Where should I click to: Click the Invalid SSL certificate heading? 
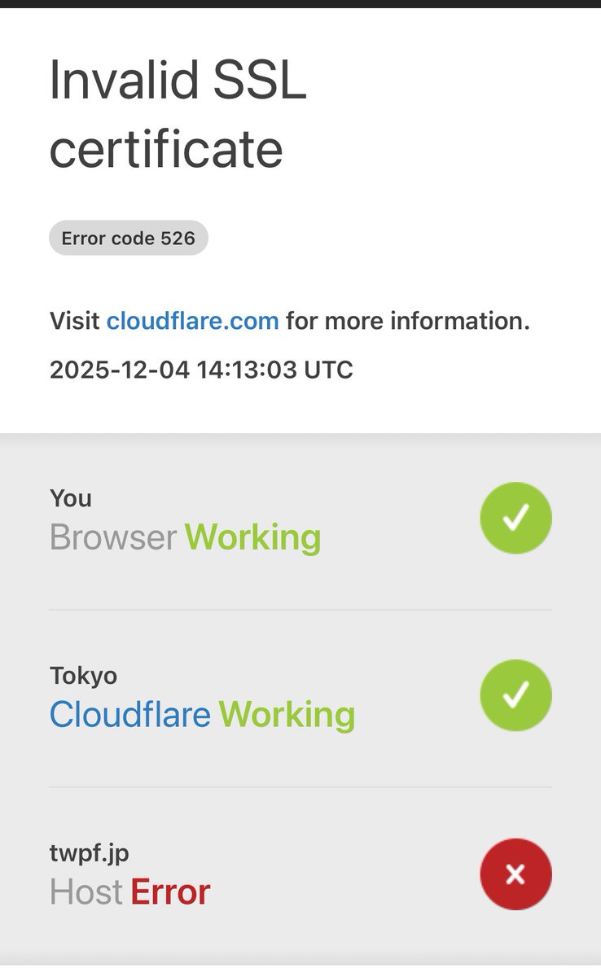[178, 115]
